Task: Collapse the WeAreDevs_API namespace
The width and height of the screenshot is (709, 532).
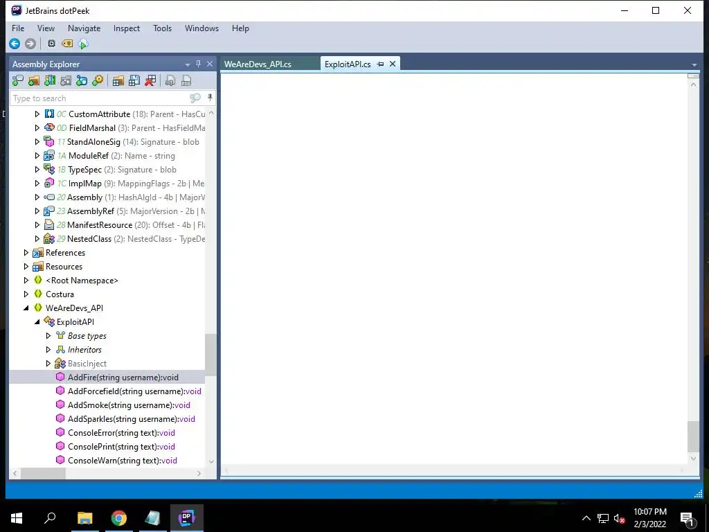Action: point(26,308)
